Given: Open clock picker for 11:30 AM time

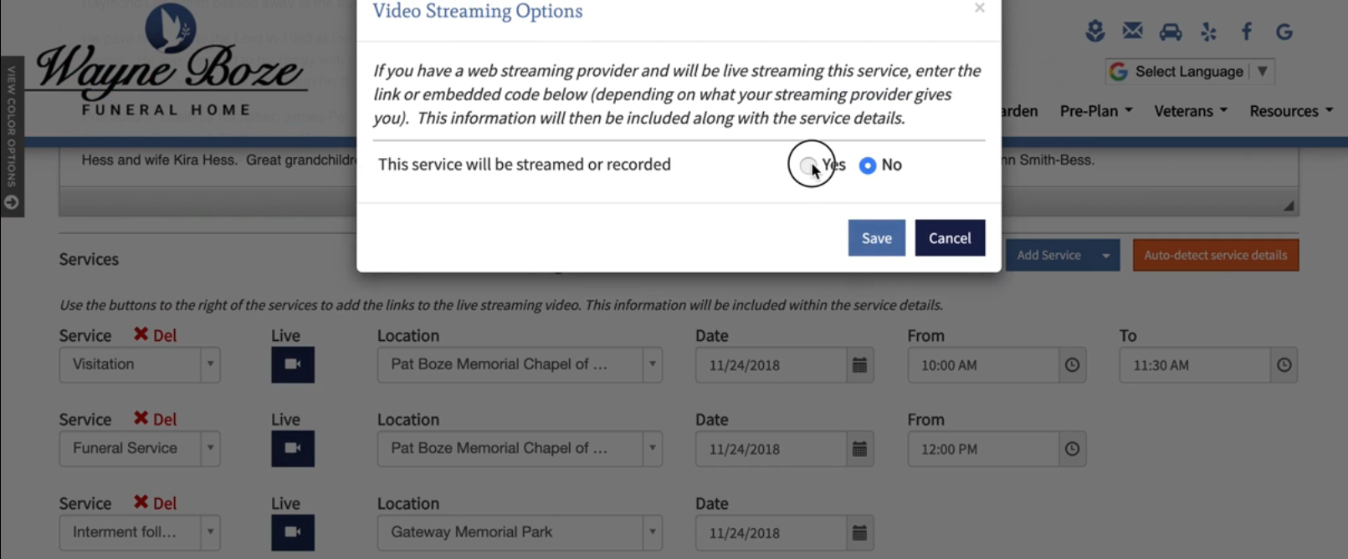Looking at the screenshot, I should pyautogui.click(x=1284, y=365).
